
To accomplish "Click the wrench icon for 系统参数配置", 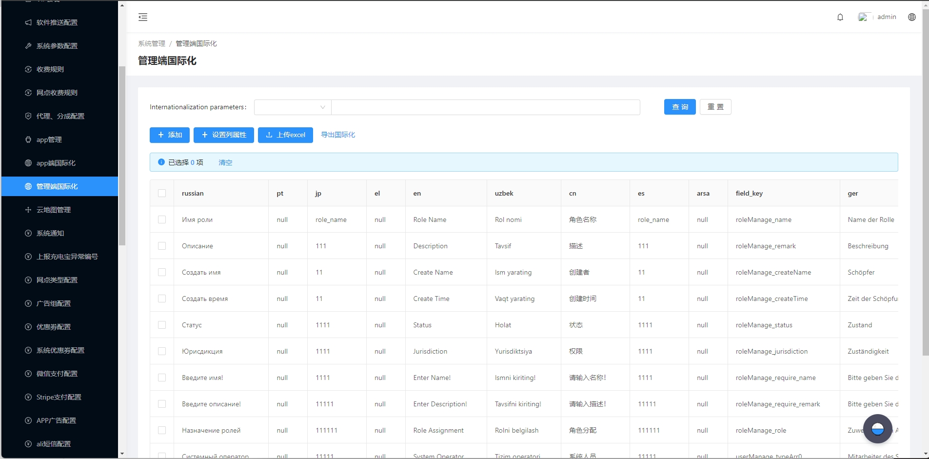I will click(28, 46).
